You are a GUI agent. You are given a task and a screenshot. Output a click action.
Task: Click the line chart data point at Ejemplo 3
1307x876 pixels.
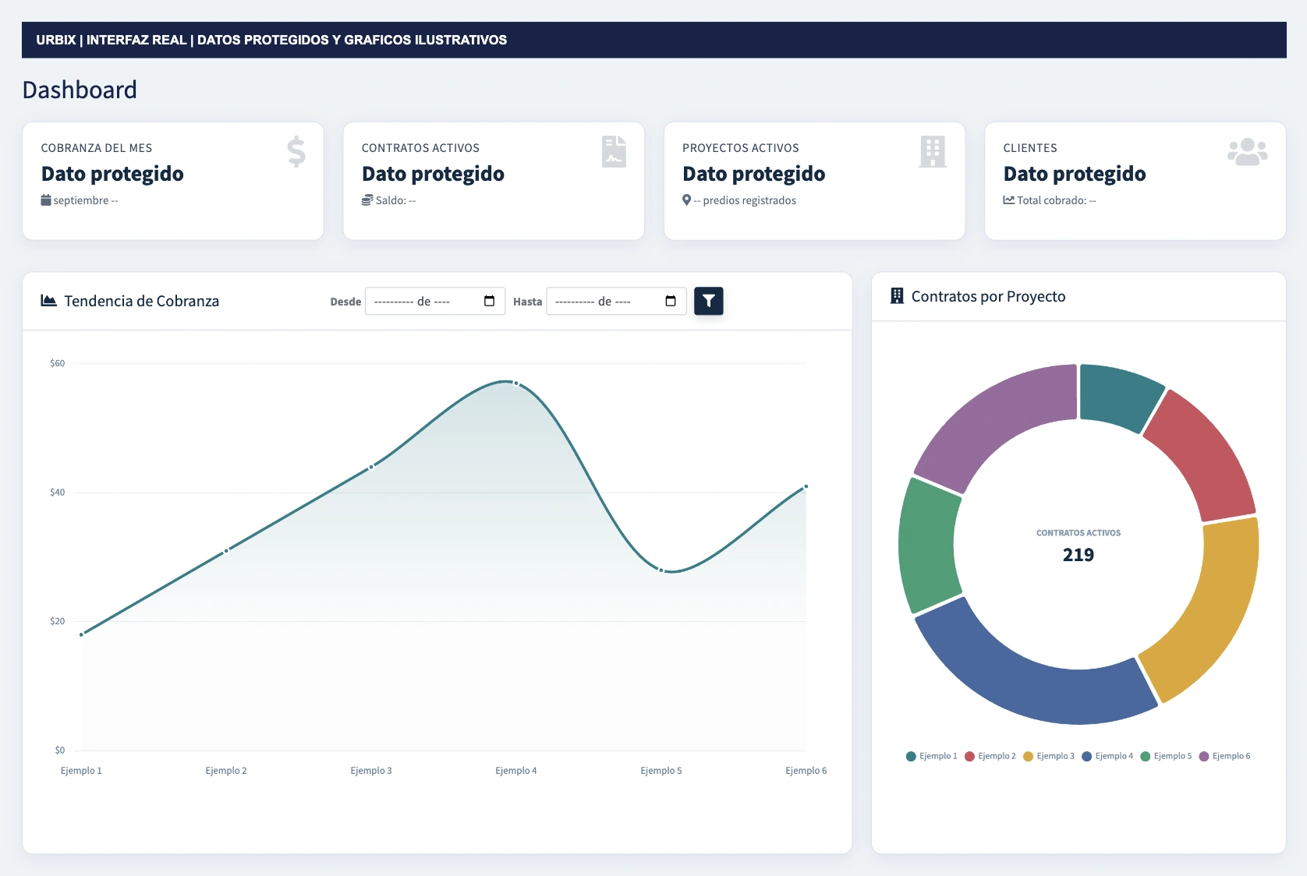pyautogui.click(x=371, y=467)
